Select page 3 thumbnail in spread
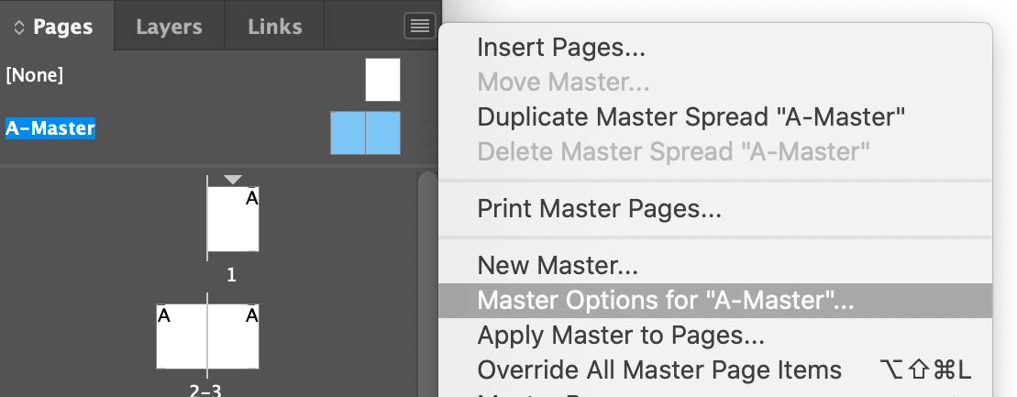 (234, 336)
